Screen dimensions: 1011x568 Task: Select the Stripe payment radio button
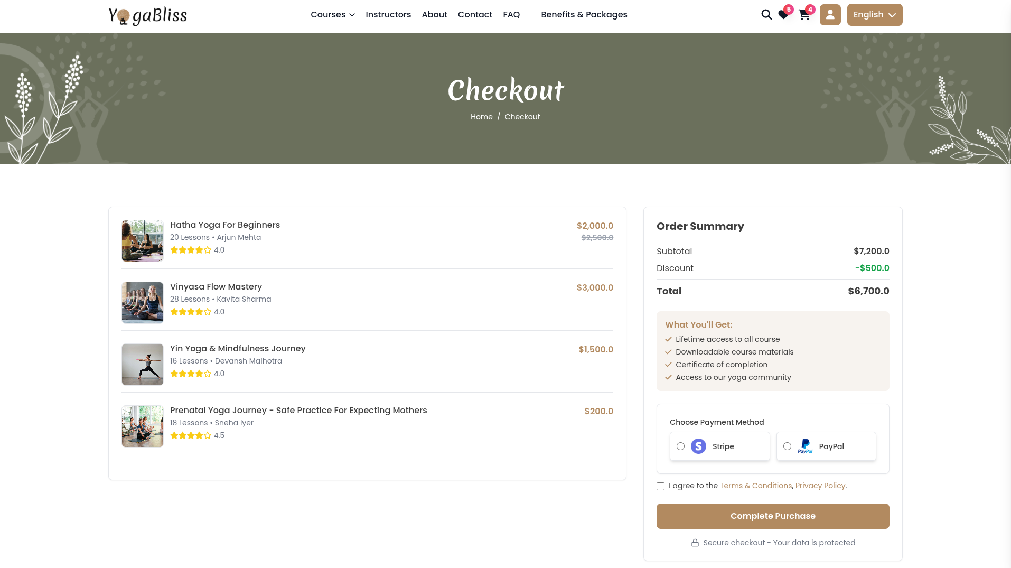681,446
